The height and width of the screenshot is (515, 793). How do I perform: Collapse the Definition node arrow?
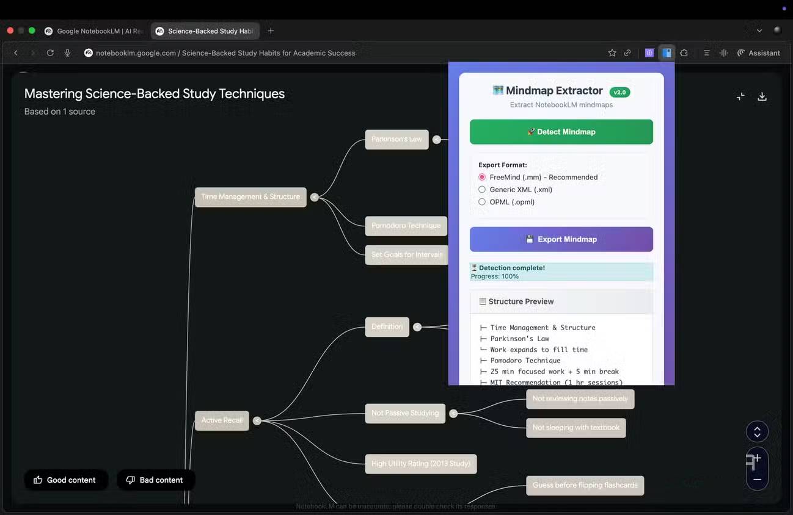(x=417, y=327)
